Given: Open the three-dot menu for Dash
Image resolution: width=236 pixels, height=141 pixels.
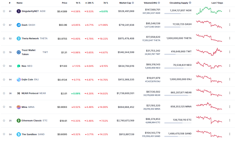Looking at the screenshot, I should [x=229, y=25].
